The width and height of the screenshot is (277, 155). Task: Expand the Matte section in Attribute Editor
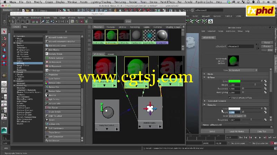205,74
